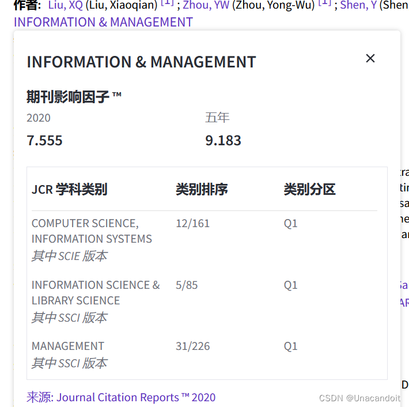Open the INFORMATION & MANAGEMENT journal link

point(103,22)
